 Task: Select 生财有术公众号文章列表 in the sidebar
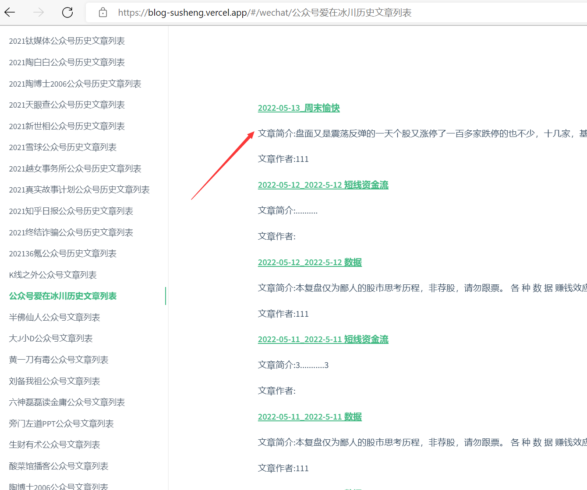(x=54, y=444)
